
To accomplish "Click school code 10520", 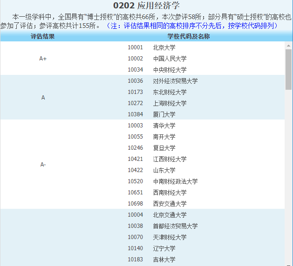I will (x=135, y=181).
